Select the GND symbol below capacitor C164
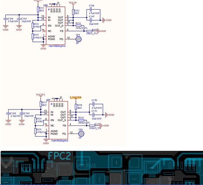Viewport: 203px width, 185px height. click(6, 28)
